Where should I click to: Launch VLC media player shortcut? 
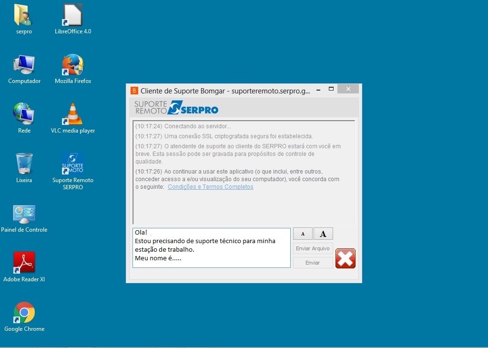click(x=73, y=118)
